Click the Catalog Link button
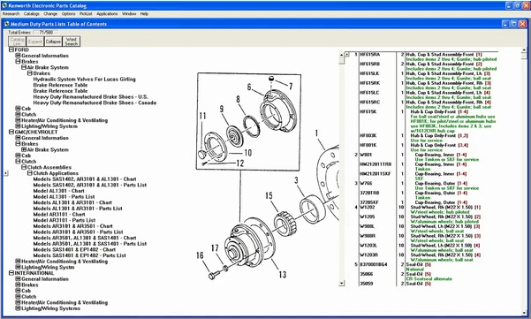 18,42
